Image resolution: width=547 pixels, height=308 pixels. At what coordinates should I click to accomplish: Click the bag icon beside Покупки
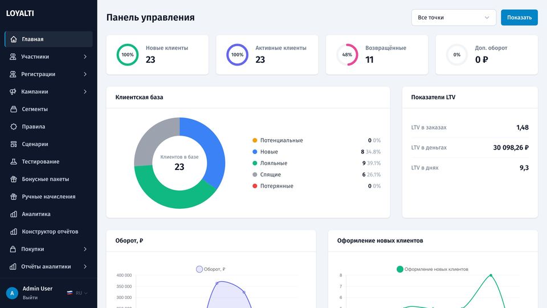[x=13, y=249]
